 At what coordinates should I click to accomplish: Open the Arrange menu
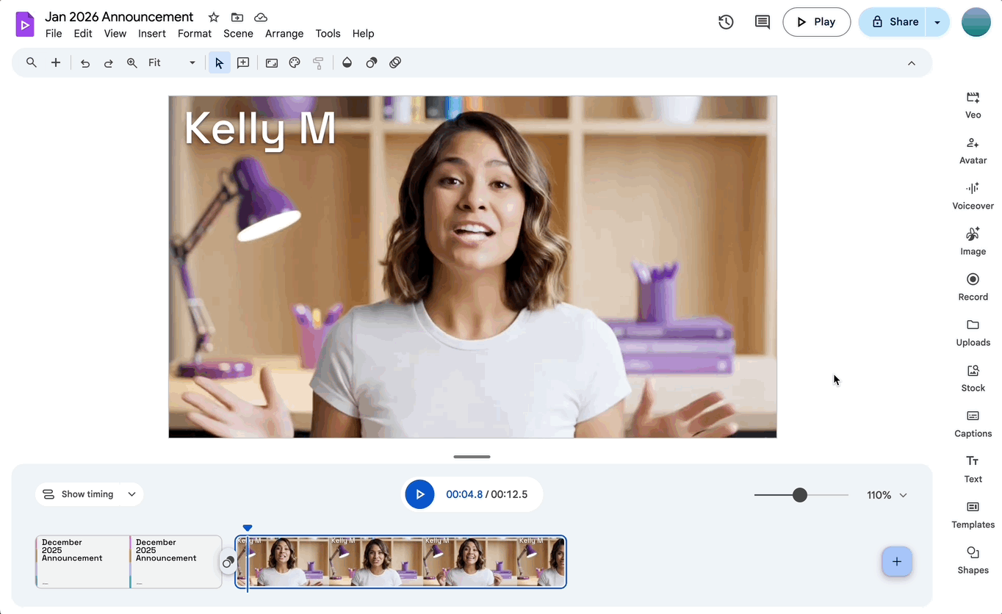point(284,34)
